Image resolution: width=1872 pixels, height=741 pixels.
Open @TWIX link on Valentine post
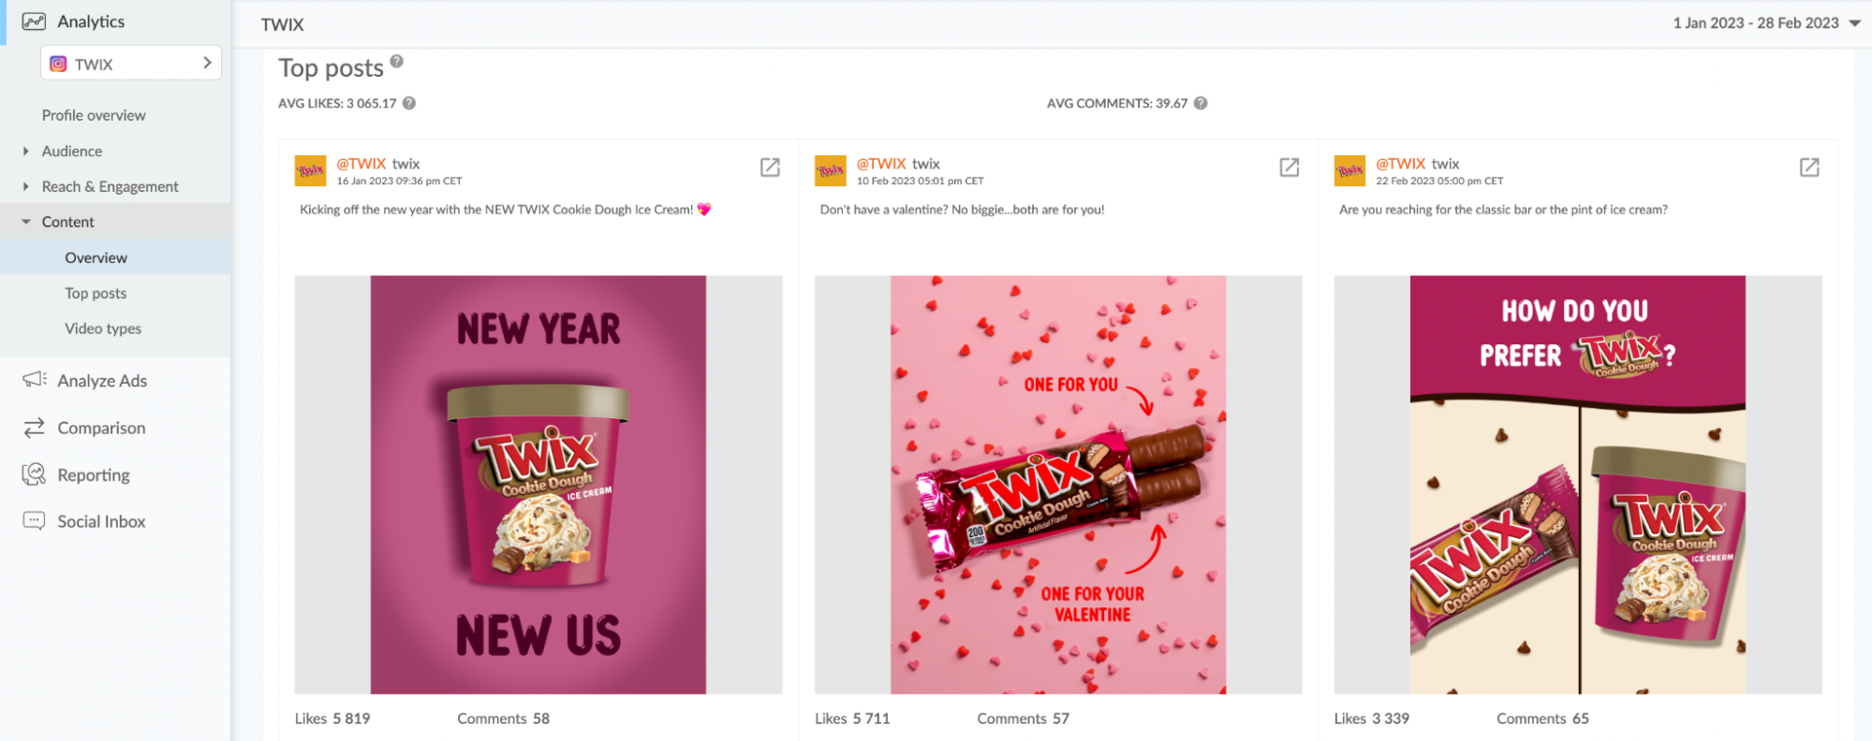pyautogui.click(x=881, y=164)
